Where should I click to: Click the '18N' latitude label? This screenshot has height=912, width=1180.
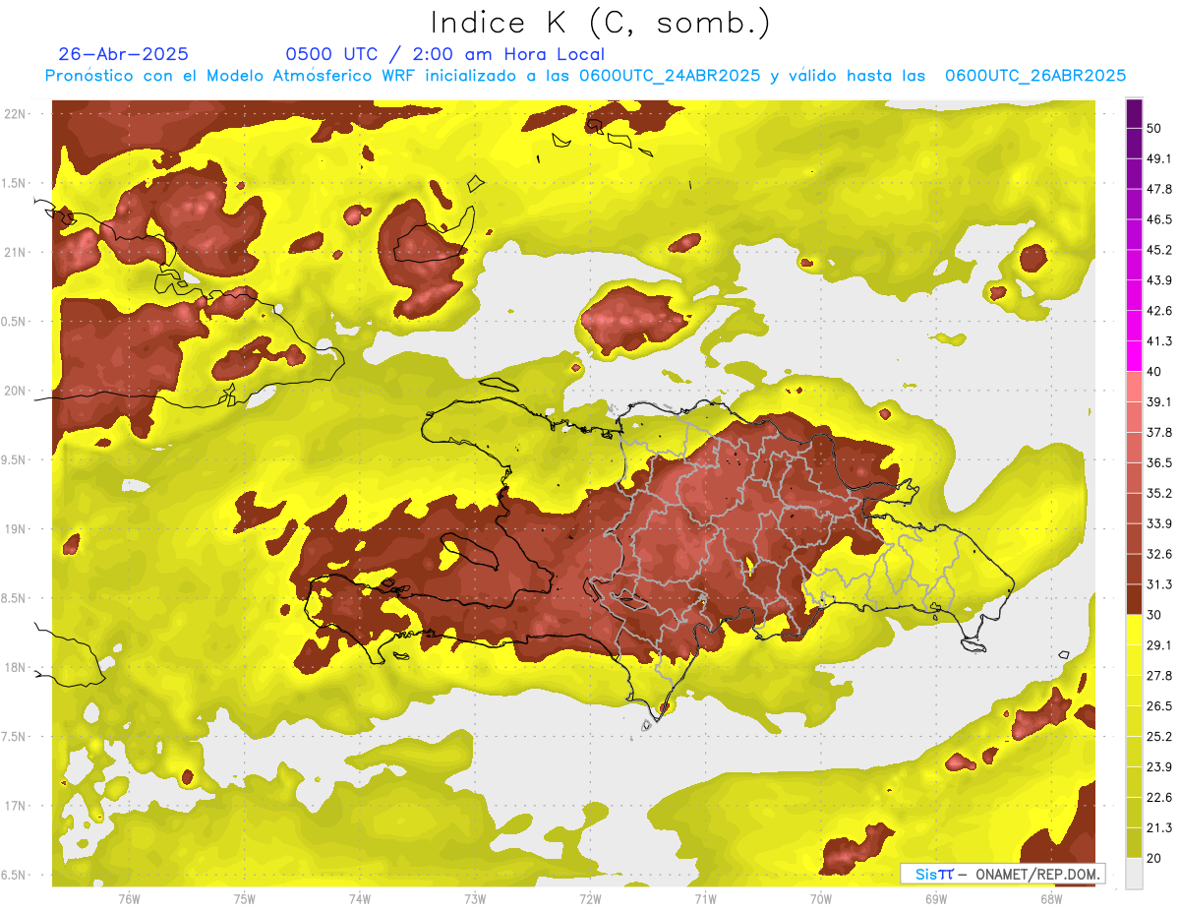click(15, 668)
